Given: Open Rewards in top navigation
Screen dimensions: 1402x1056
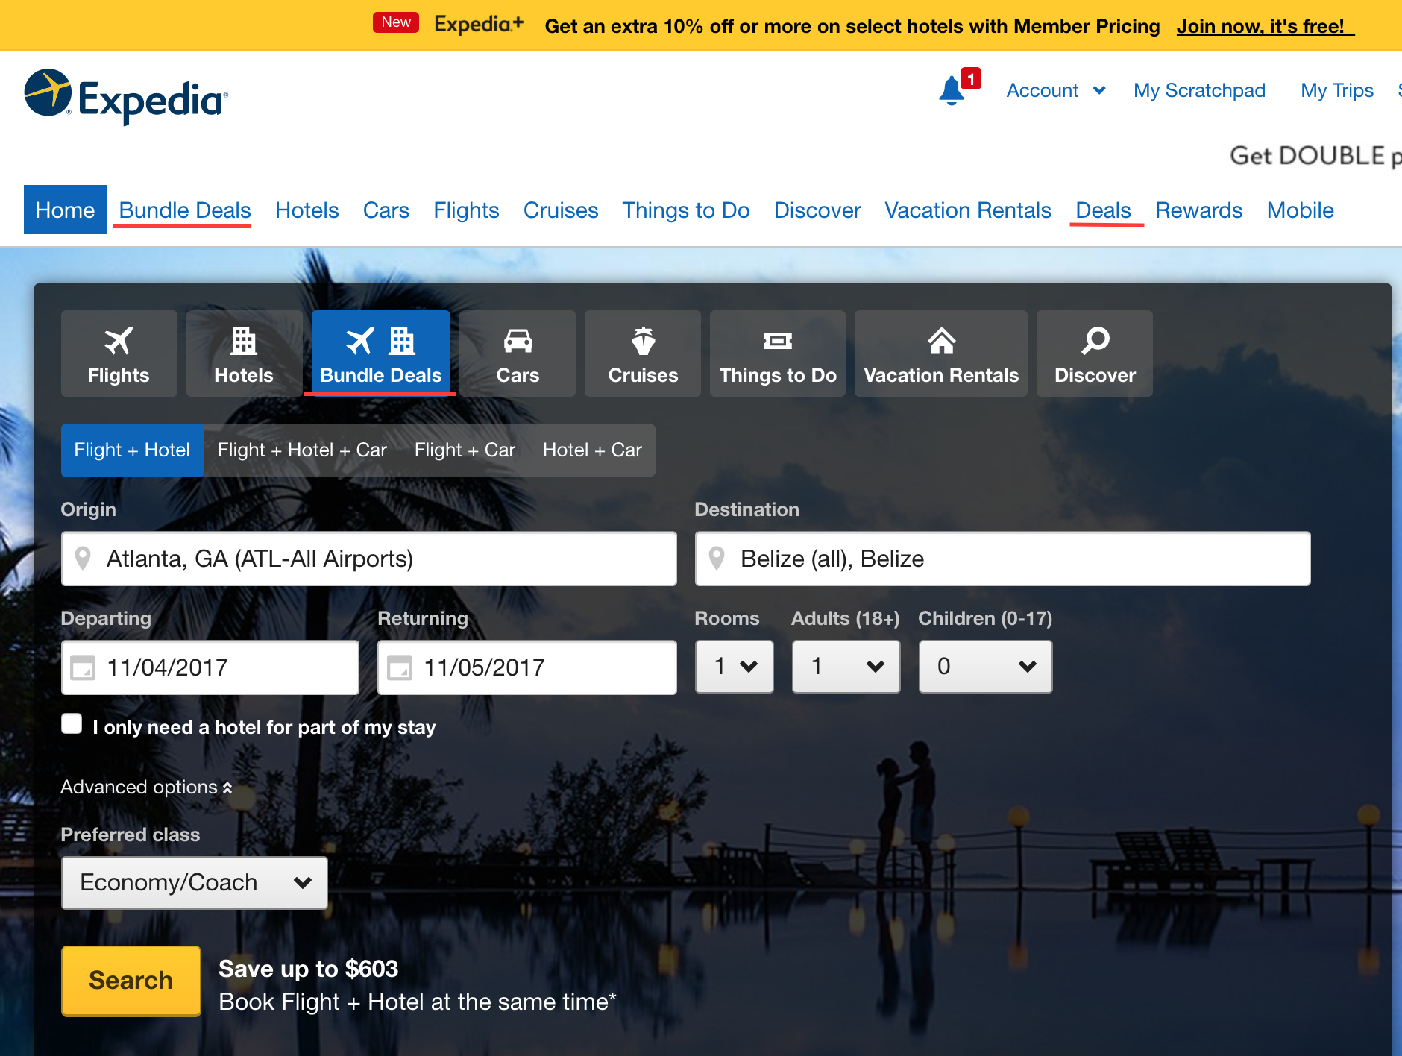Looking at the screenshot, I should click(1199, 210).
